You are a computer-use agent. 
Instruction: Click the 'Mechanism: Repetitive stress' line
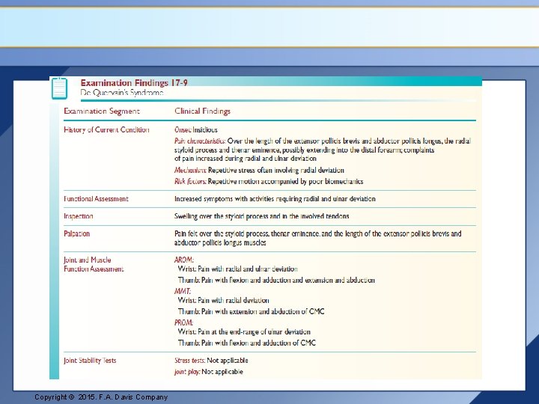(x=259, y=170)
